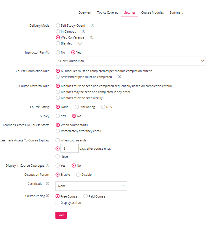Screen dimensions: 220x248
Task: Click info icon next to In-Campus
Action: click(x=83, y=31)
